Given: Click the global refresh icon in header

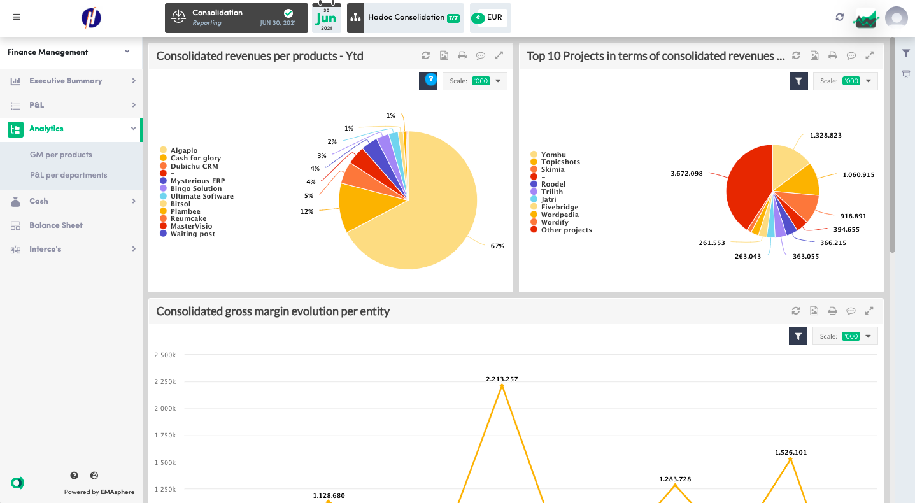Looking at the screenshot, I should pos(839,17).
